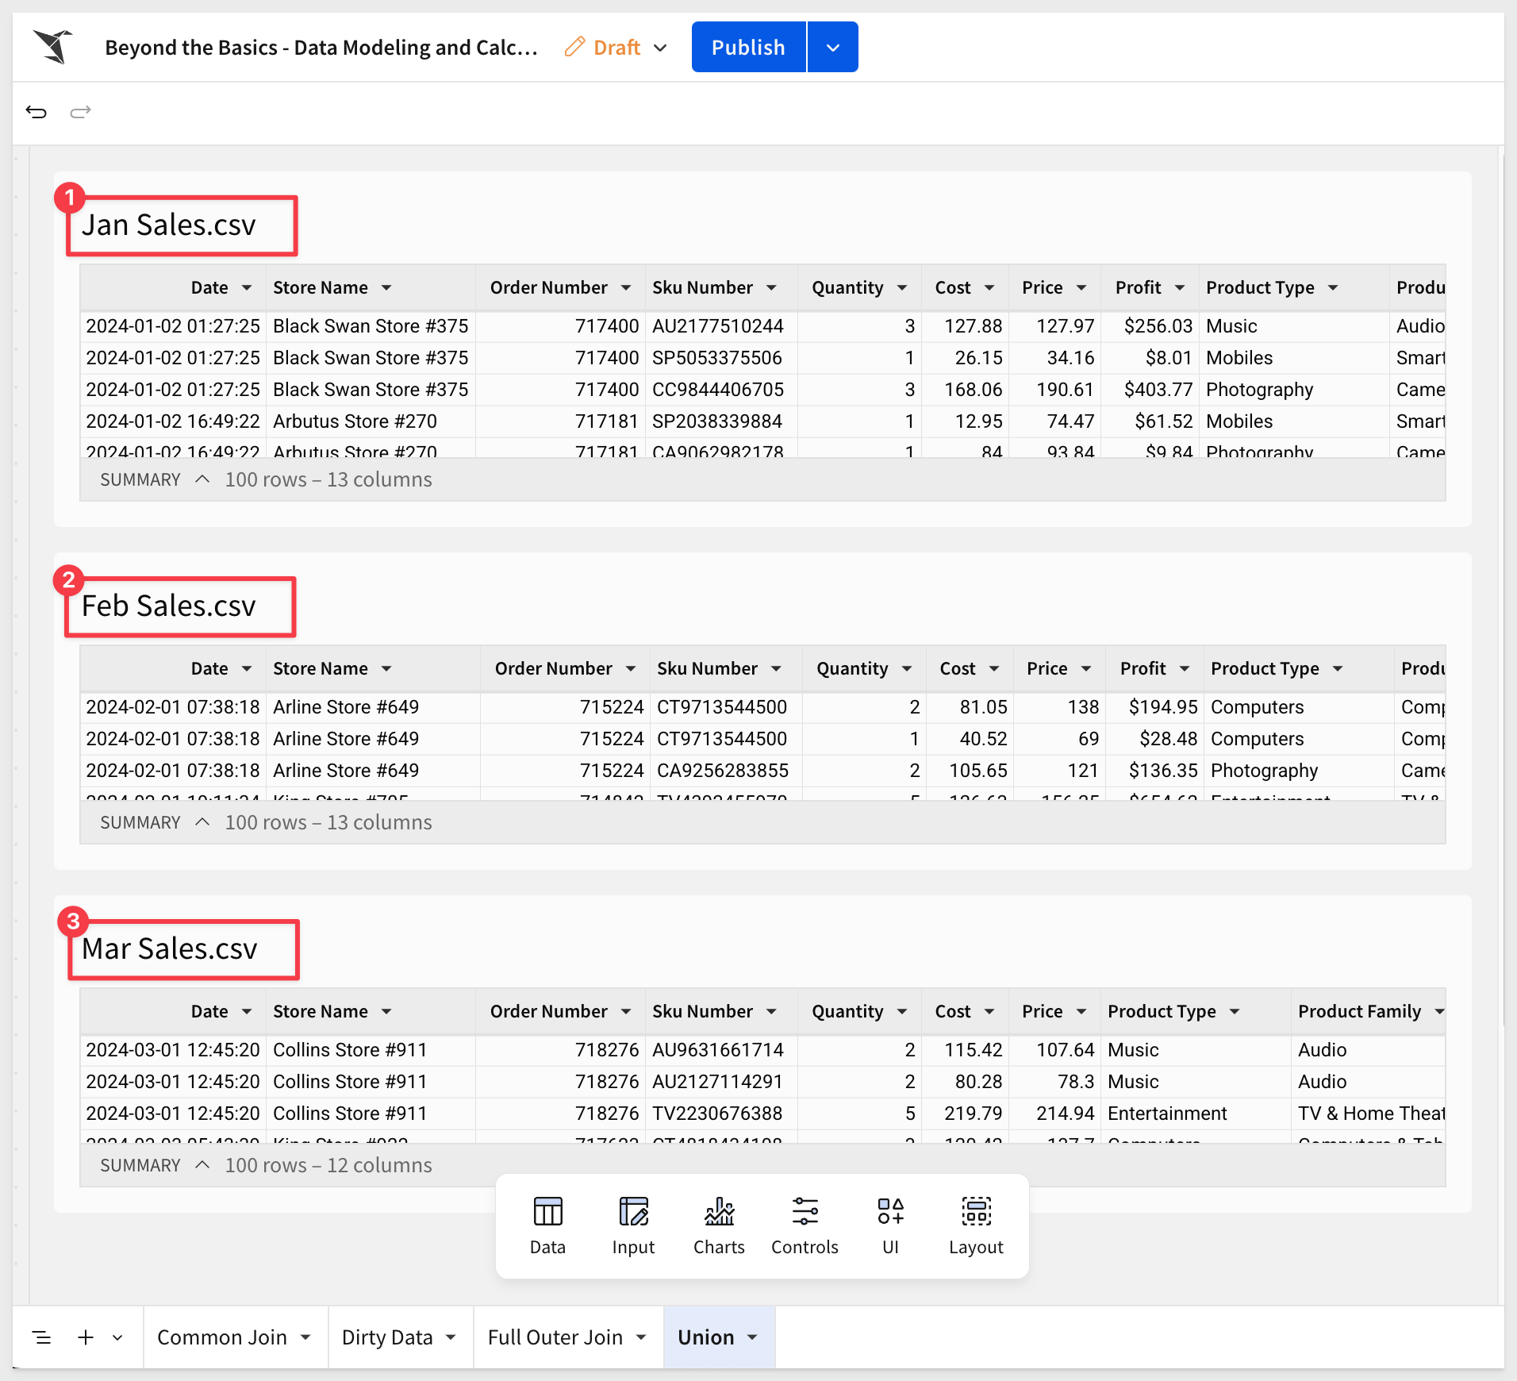Open Quantity column menu in Jan Sales
1517x1381 pixels.
click(x=902, y=287)
